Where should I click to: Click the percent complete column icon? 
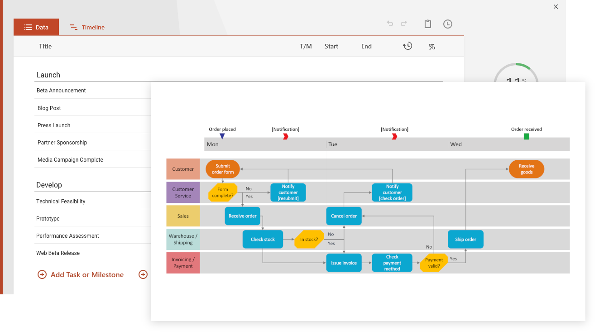click(x=432, y=46)
